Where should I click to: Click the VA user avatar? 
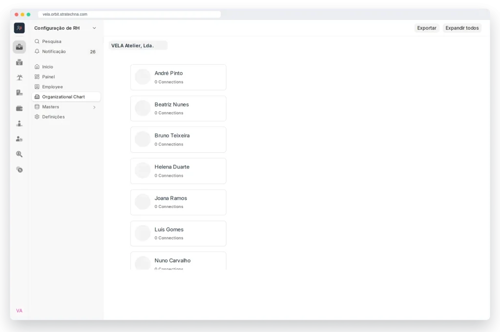pos(19,311)
